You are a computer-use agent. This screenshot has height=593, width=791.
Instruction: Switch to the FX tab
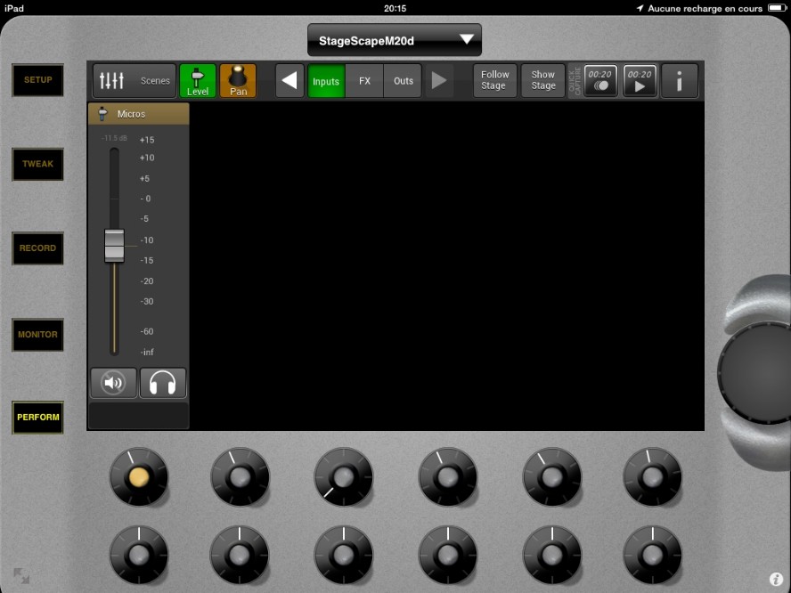pos(364,81)
